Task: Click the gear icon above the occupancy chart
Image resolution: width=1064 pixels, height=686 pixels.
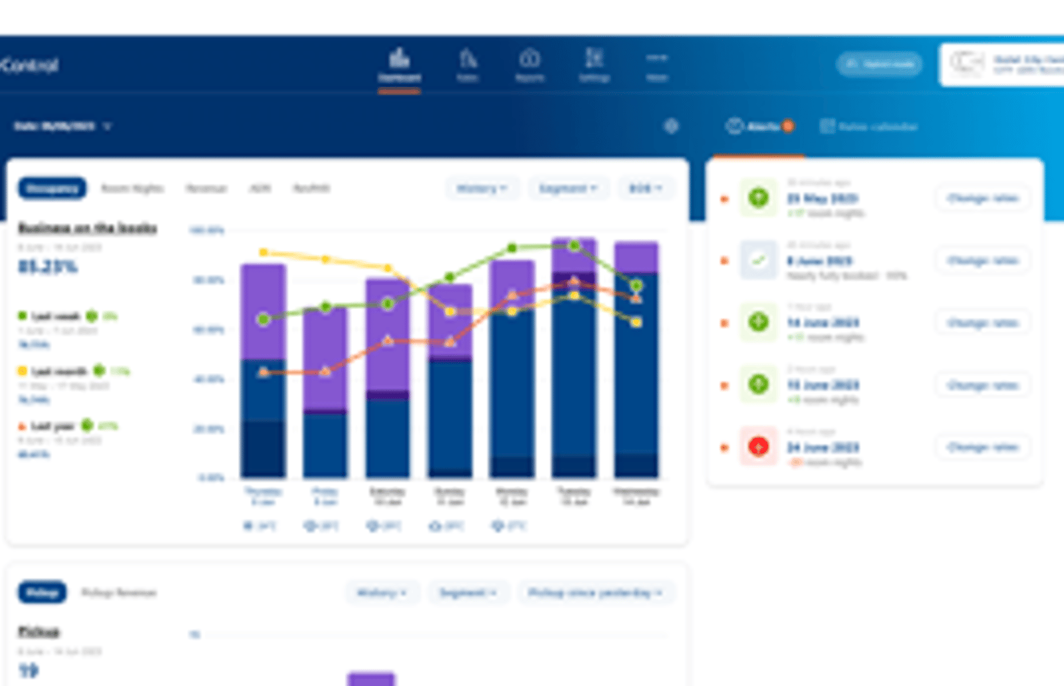Action: pyautogui.click(x=671, y=126)
